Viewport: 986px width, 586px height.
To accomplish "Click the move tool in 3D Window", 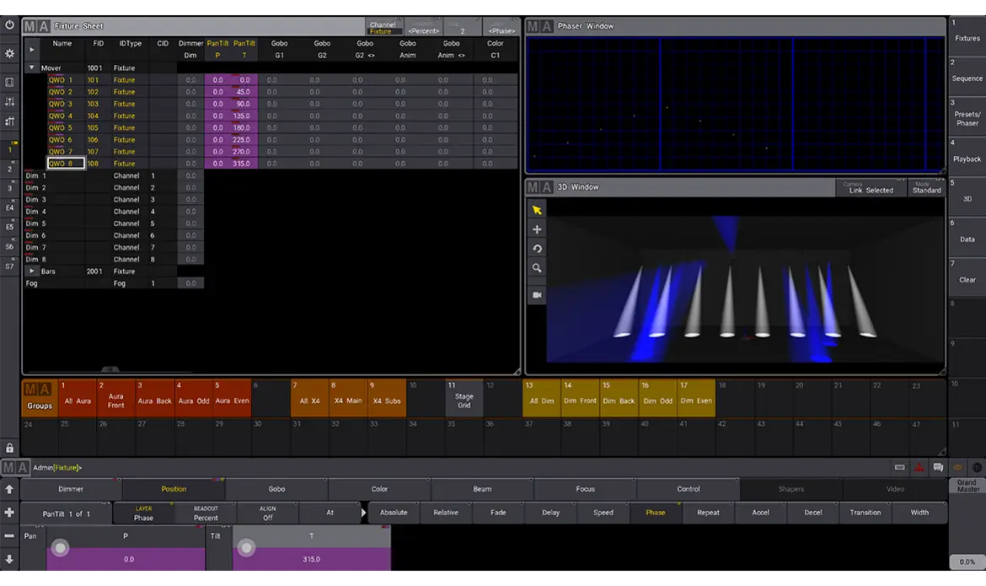I will 537,229.
